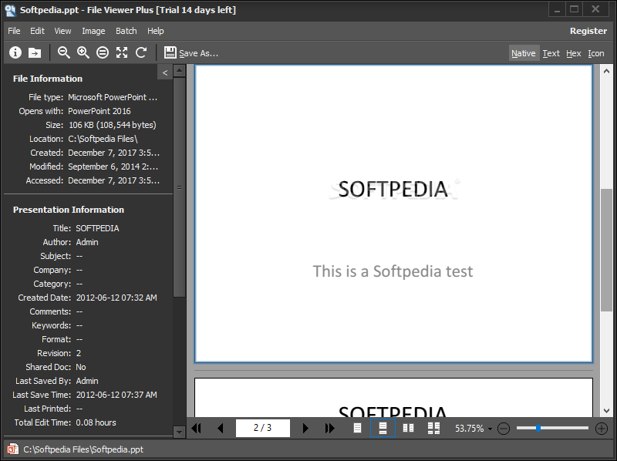Click Last Save Time 2012-06-12 07:37 AM
The width and height of the screenshot is (617, 461).
pos(116,395)
